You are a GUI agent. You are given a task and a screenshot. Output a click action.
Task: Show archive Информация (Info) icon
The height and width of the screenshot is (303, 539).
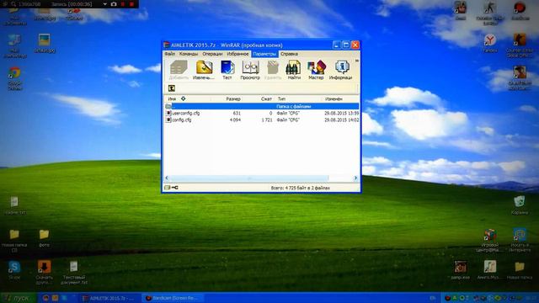click(340, 70)
